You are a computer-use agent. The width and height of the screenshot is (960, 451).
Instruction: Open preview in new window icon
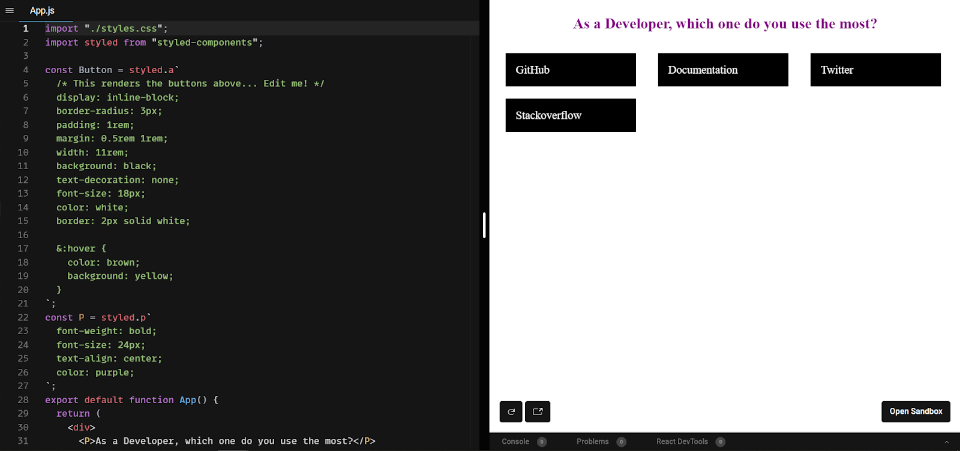click(538, 411)
